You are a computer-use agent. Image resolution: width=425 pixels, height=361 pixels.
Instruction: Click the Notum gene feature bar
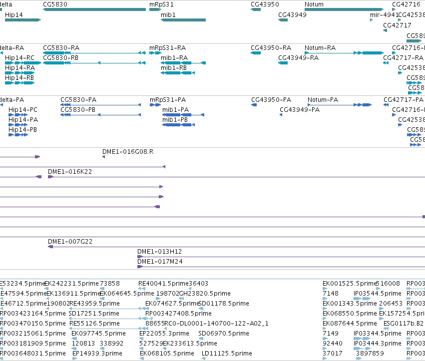pyautogui.click(x=344, y=9)
